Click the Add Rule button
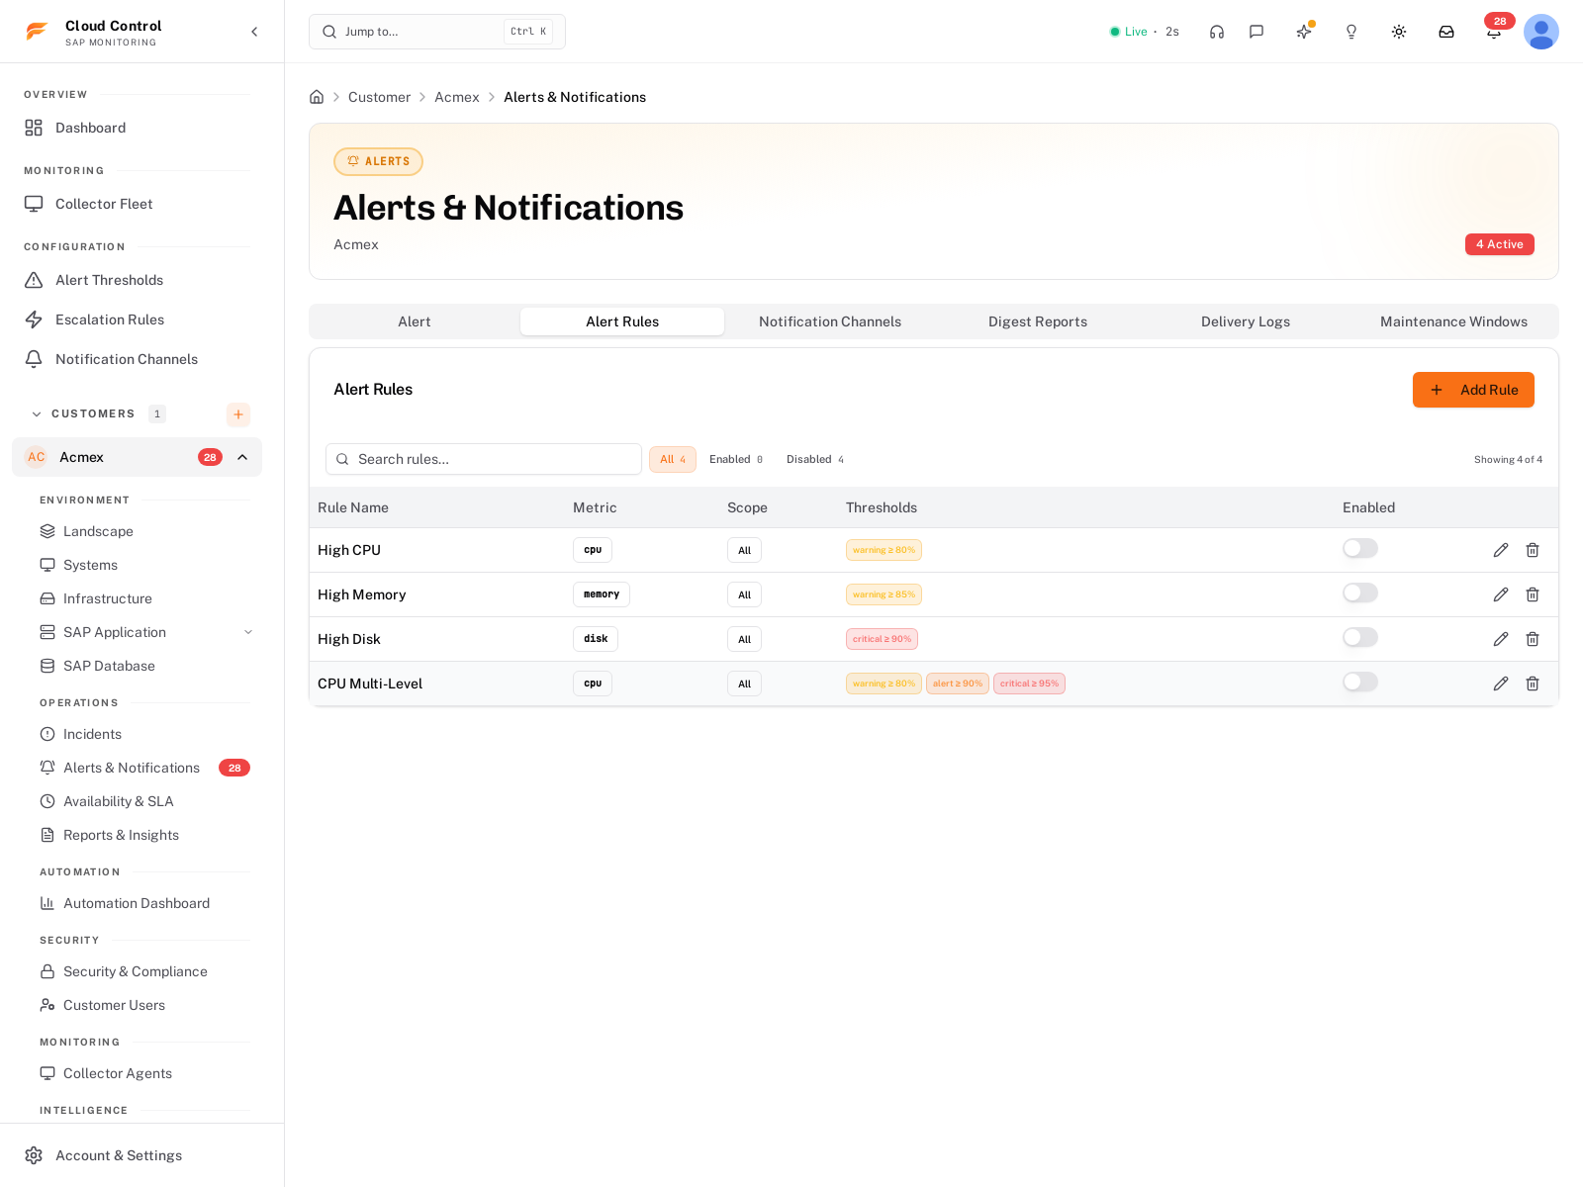Image resolution: width=1583 pixels, height=1187 pixels. [1473, 390]
